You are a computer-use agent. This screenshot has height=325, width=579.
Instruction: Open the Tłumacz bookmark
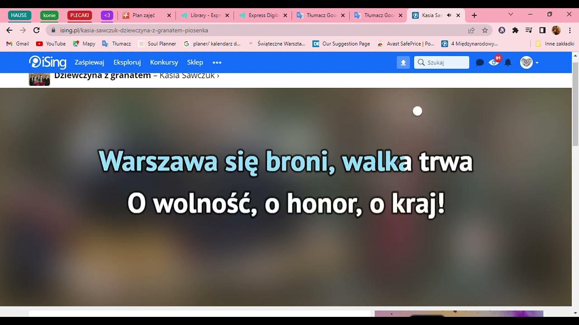point(117,44)
